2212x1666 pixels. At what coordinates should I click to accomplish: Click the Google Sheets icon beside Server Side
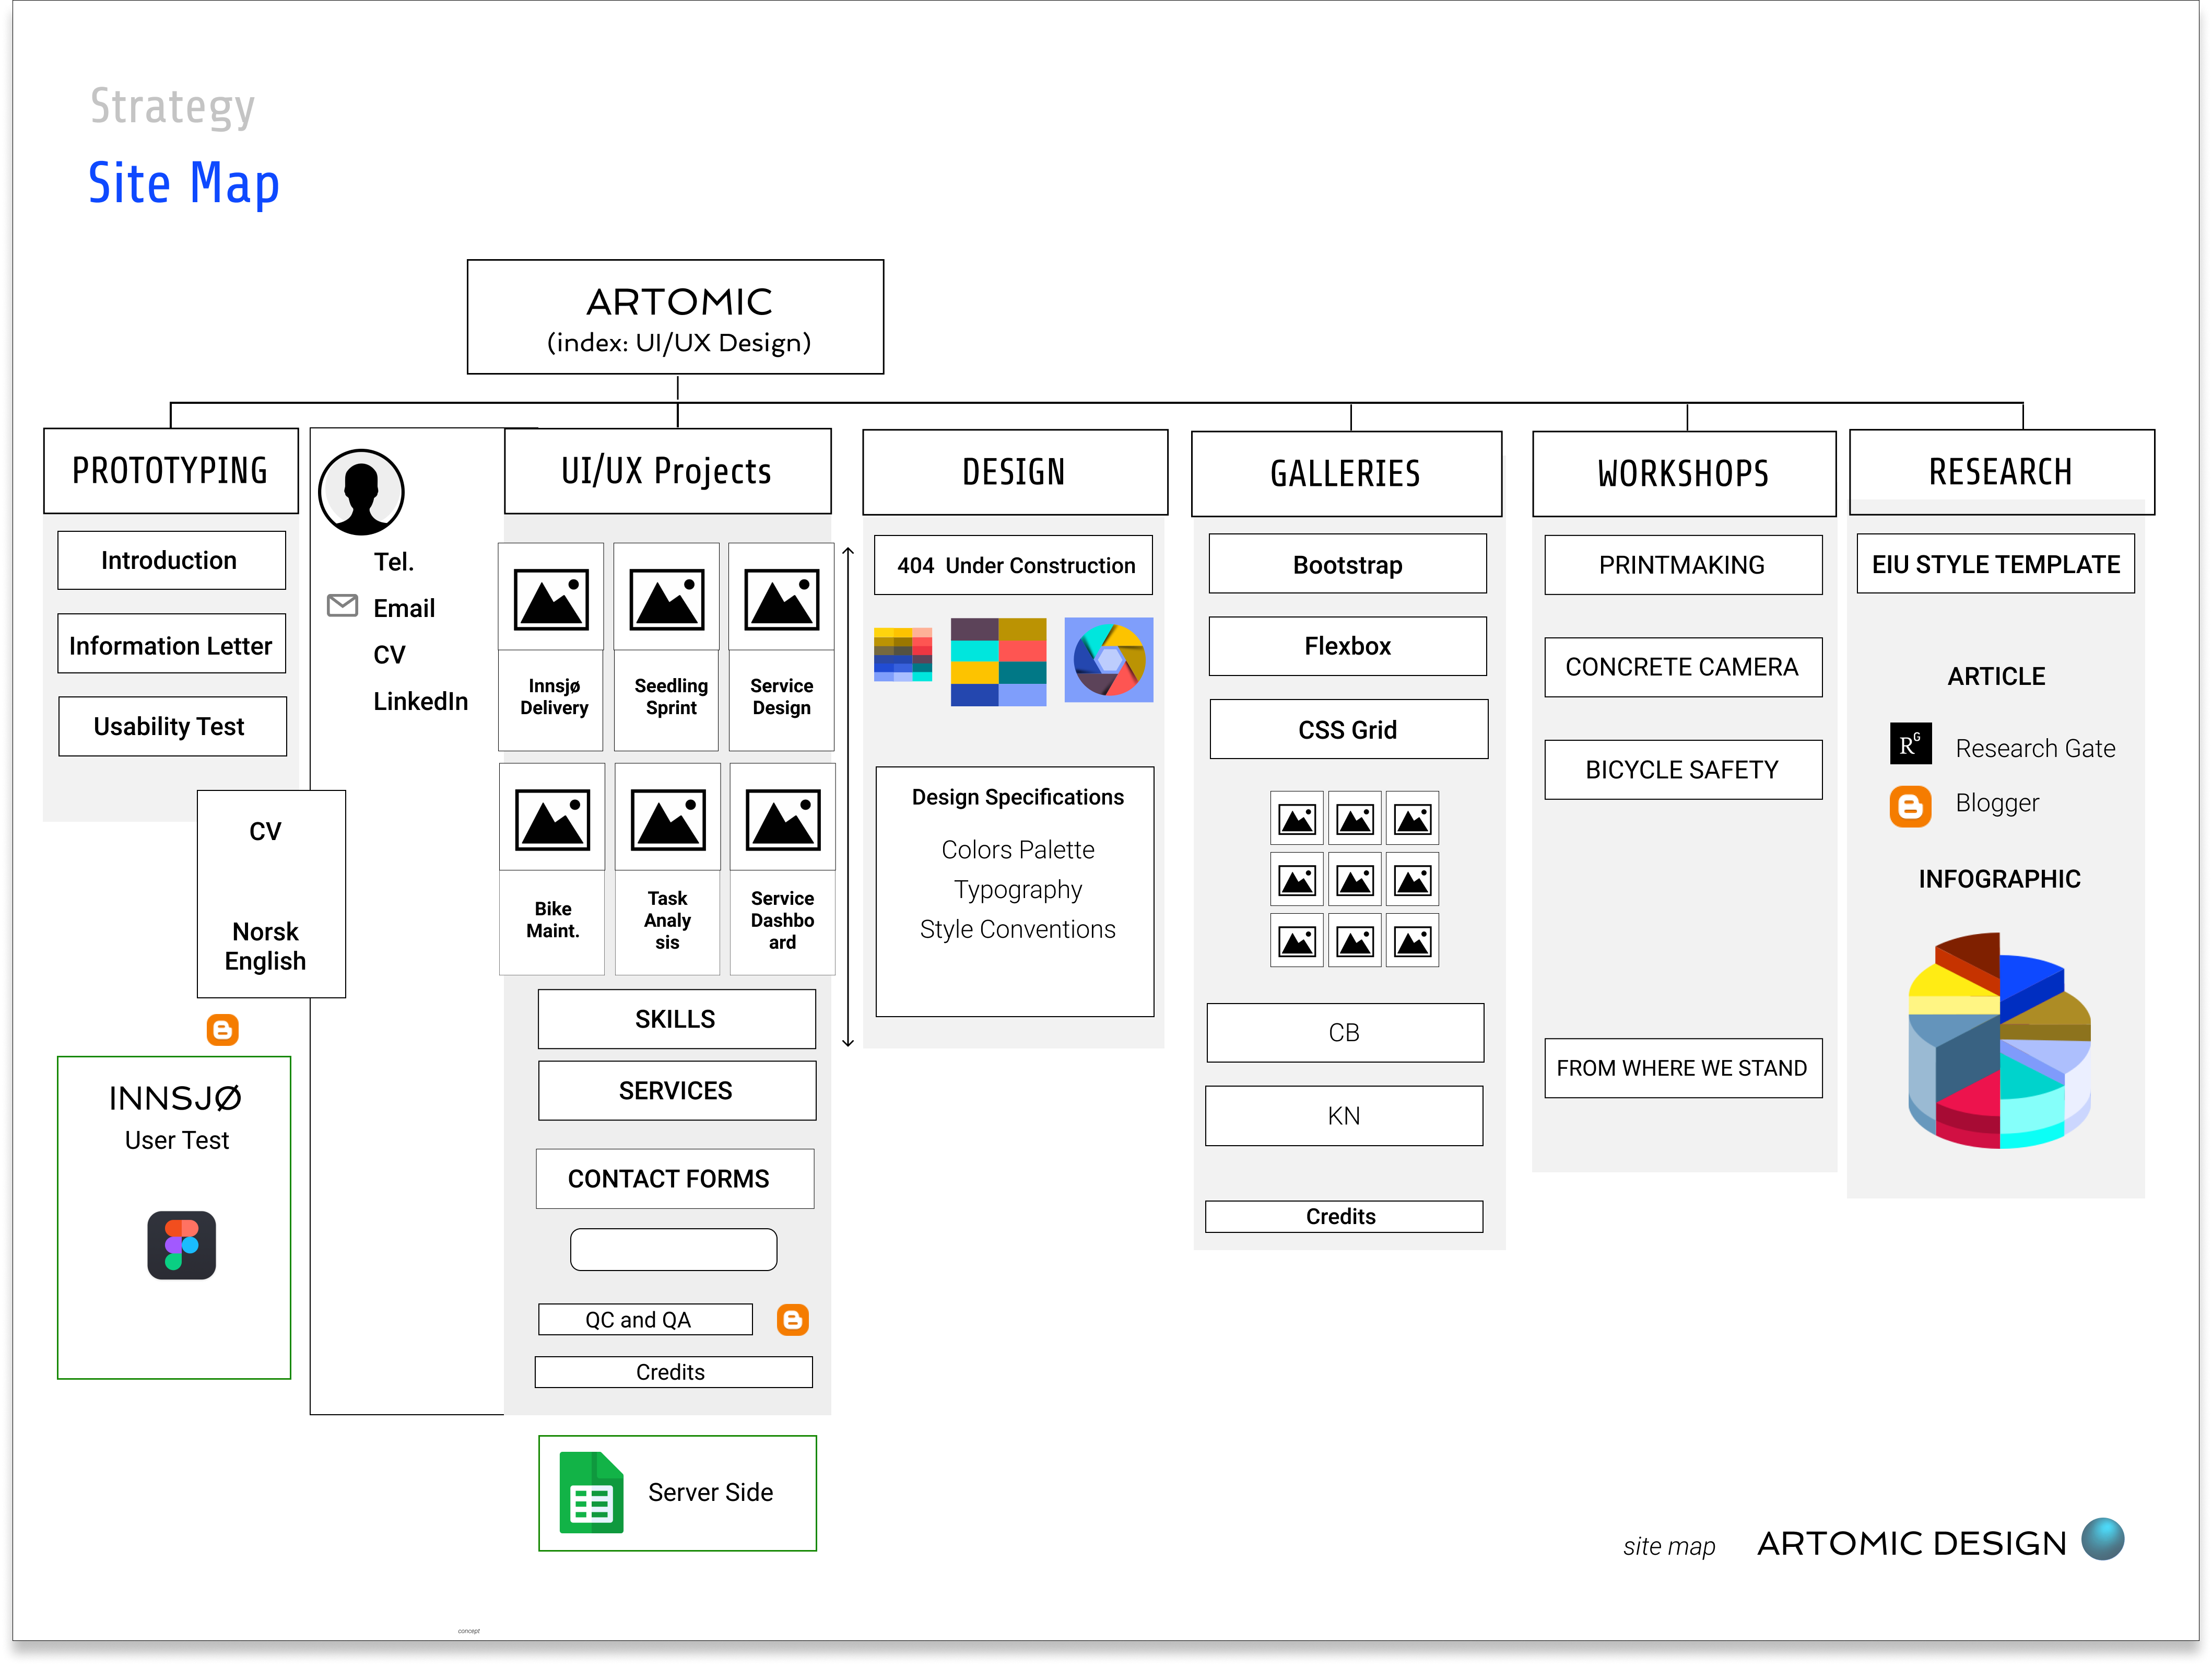point(591,1492)
